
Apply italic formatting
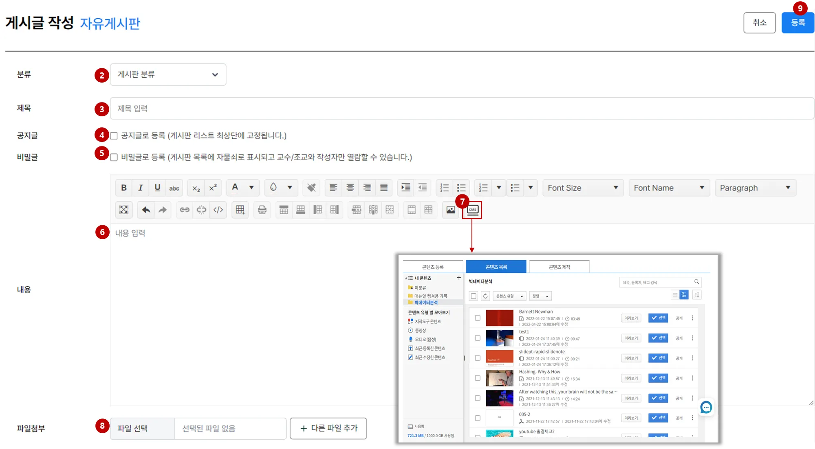pos(141,188)
